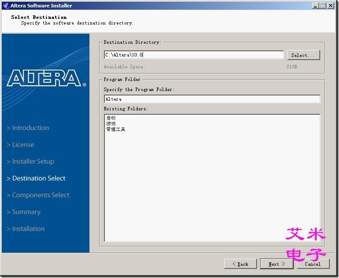The width and height of the screenshot is (339, 278).
Task: Click the Available Space label
Action: pos(125,67)
